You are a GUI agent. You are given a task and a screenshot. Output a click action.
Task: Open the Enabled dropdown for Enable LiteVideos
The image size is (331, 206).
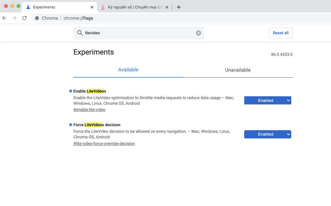pyautogui.click(x=267, y=100)
